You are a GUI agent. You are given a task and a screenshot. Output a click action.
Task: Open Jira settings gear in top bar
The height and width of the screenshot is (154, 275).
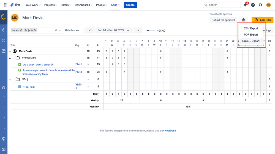pyautogui.click(x=260, y=5)
